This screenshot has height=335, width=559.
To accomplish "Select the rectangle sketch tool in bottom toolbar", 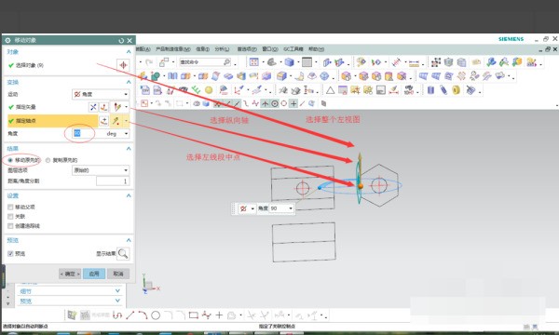I will coord(194,315).
